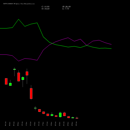Select the large red candlestick for date 12

(31, 93)
